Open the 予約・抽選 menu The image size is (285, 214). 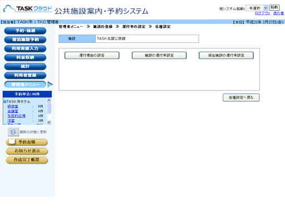pos(25,31)
